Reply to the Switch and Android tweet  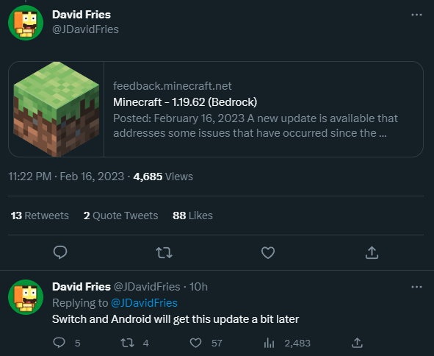point(59,343)
